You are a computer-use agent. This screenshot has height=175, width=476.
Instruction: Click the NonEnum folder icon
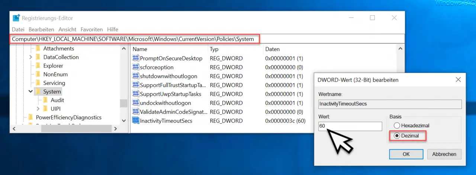click(38, 74)
